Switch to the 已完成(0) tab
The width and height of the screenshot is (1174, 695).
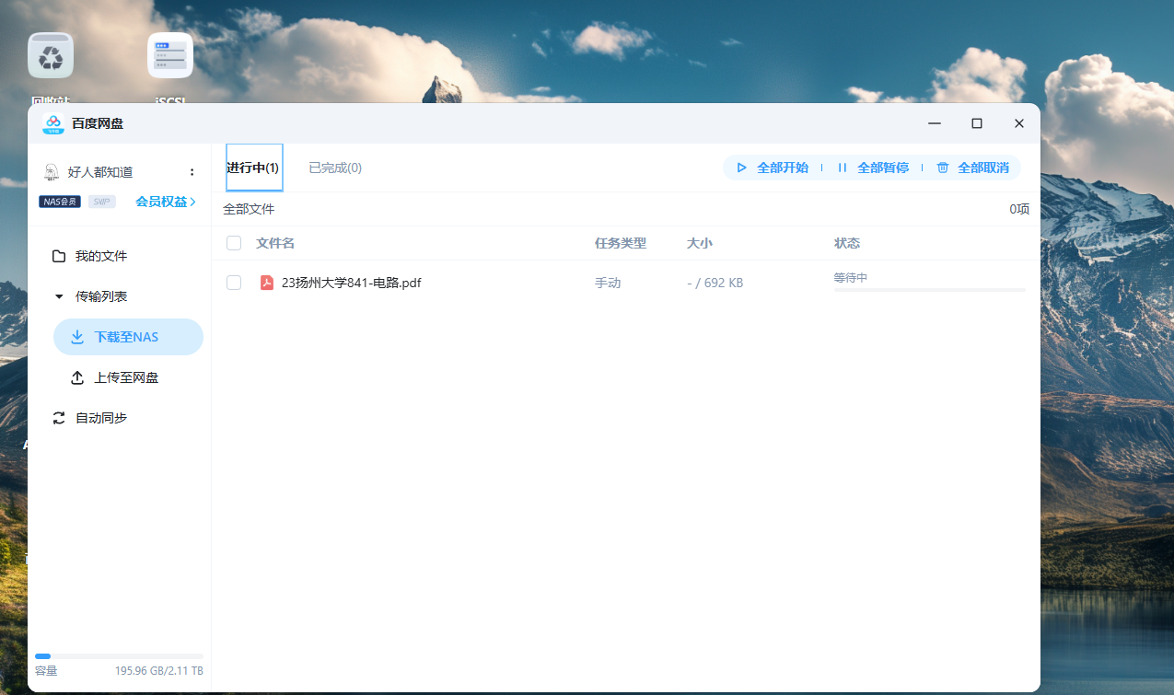tap(334, 168)
